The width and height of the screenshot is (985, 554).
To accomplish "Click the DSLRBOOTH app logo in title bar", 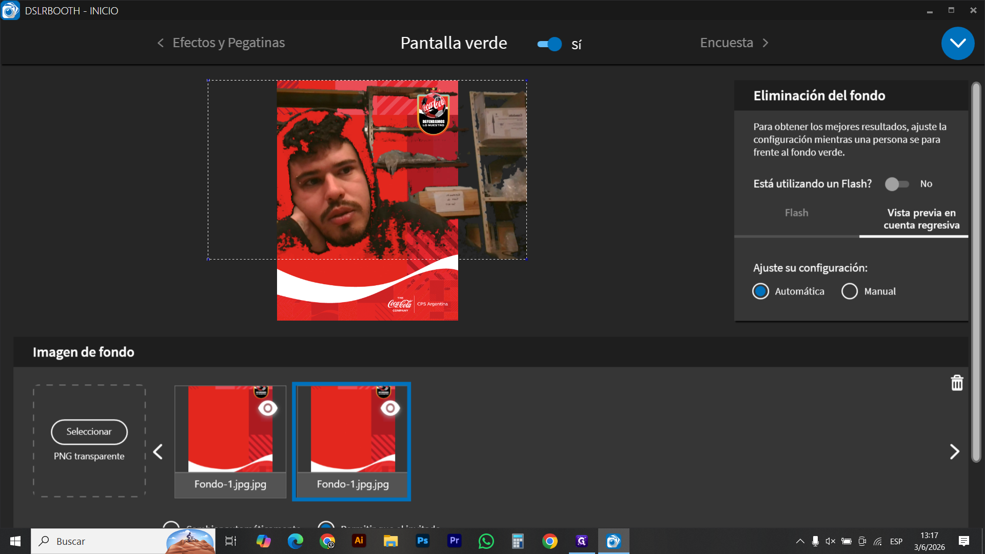I will tap(10, 10).
